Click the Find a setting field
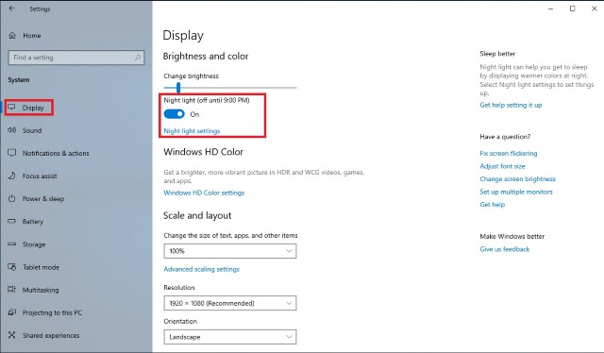The height and width of the screenshot is (353, 604). pos(76,58)
